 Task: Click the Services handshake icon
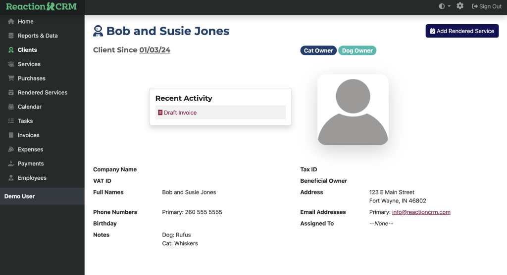(11, 64)
